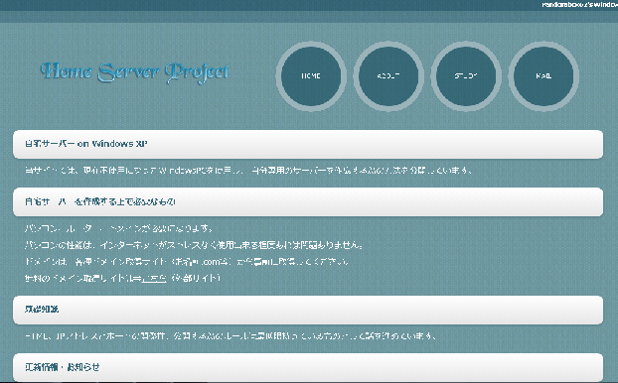Click the line starting with パソコンの性能は
618x383 pixels.
(194, 245)
